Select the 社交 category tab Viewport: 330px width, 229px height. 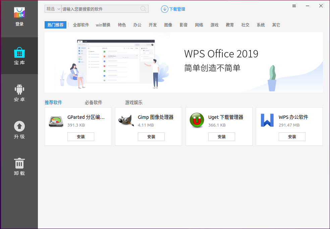pos(245,25)
